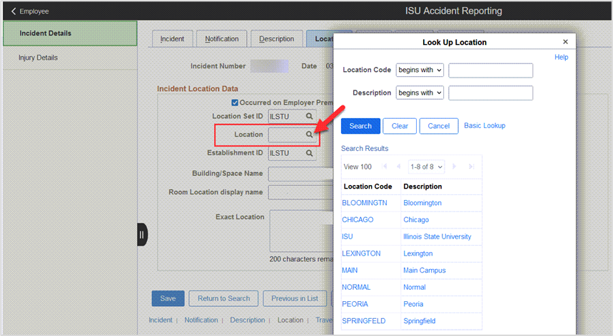Screen dimensions: 613x336
Task: Click the Basic Lookup link
Action: [x=485, y=125]
